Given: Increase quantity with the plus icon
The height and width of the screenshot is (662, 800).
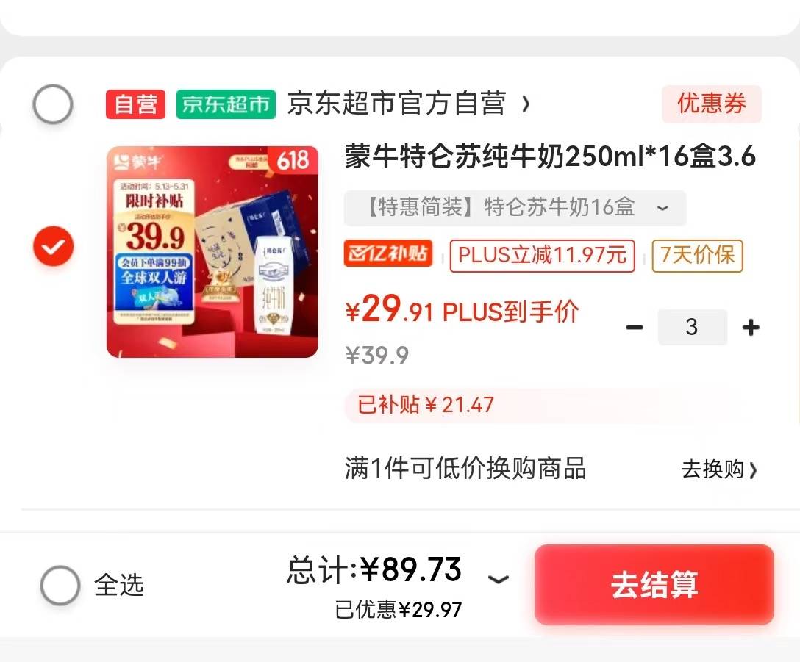Looking at the screenshot, I should 751,328.
